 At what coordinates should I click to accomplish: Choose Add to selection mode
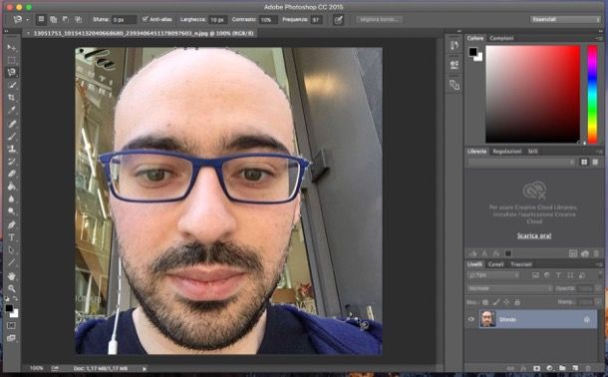pos(54,19)
